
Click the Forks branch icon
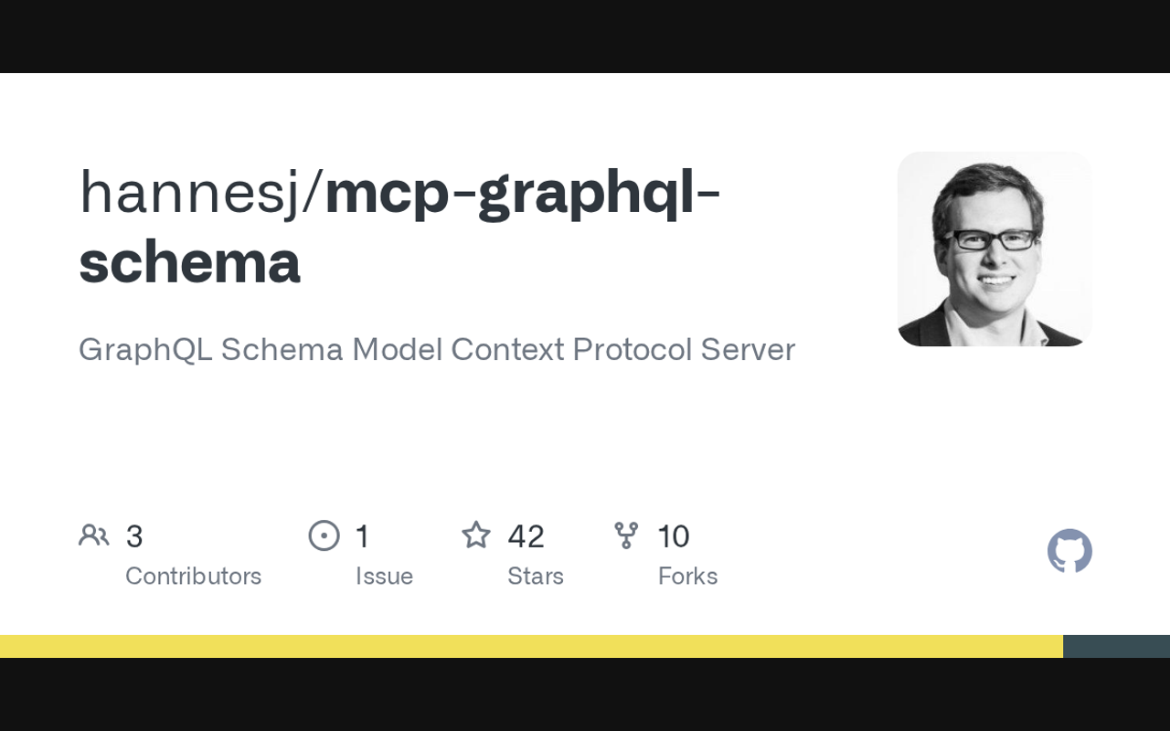(x=626, y=535)
